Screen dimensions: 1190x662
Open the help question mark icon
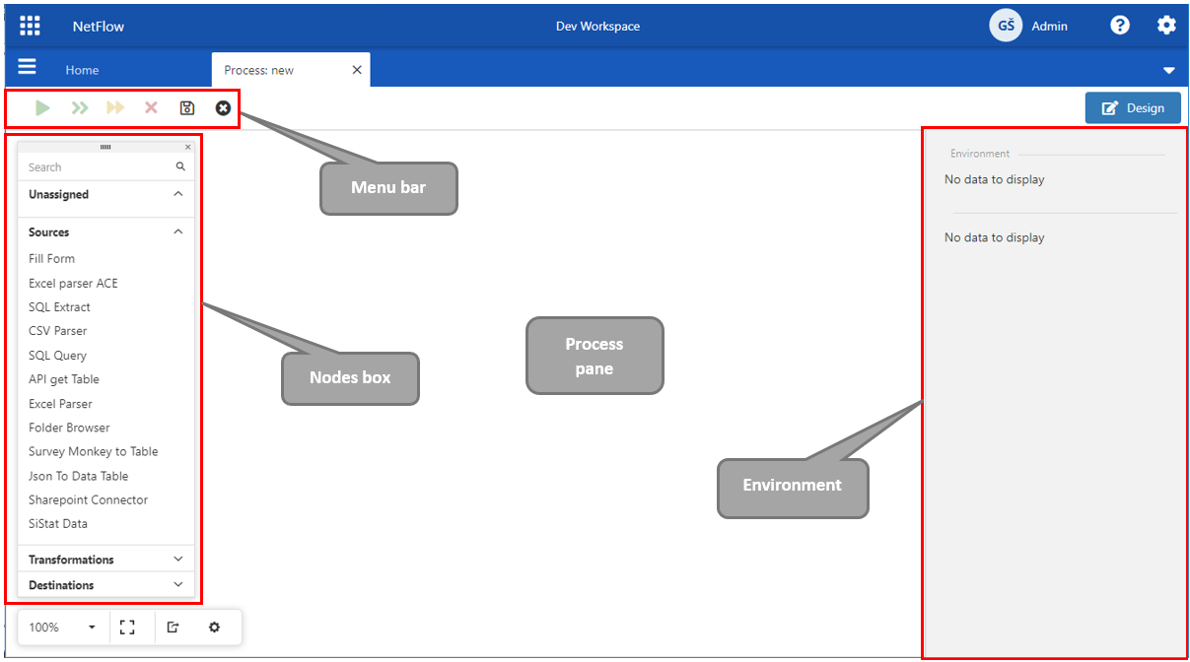(1119, 26)
